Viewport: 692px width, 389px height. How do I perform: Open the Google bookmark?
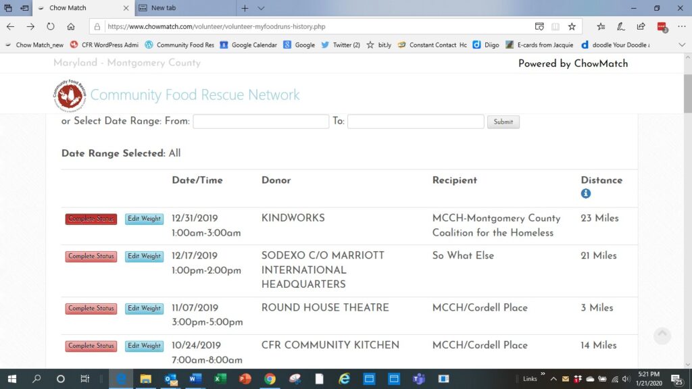click(x=299, y=45)
